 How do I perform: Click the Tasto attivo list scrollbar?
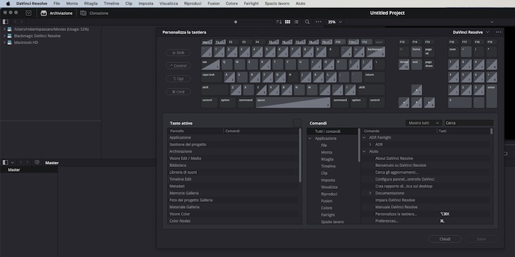(300, 155)
